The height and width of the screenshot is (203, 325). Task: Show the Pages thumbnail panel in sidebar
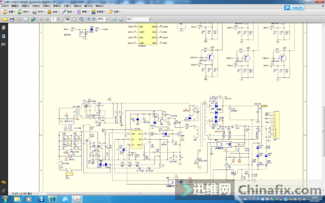click(4, 28)
